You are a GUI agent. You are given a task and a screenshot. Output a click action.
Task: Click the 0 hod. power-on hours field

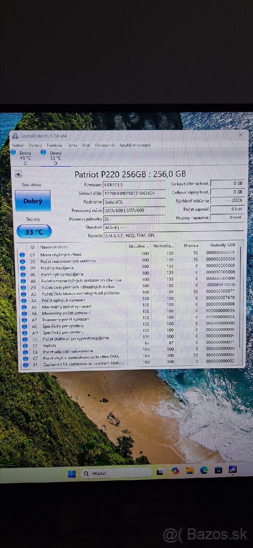point(227,218)
